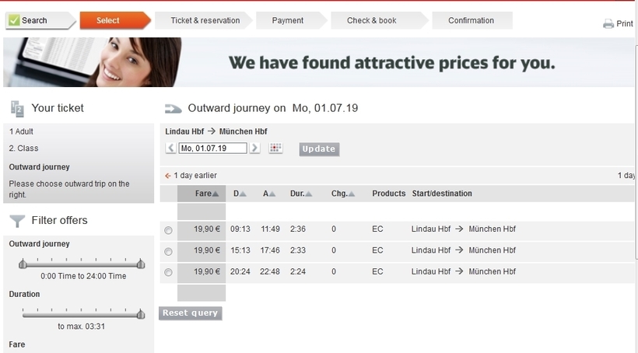Image resolution: width=638 pixels, height=353 pixels.
Task: Go to next day arrow button
Action: pyautogui.click(x=254, y=148)
